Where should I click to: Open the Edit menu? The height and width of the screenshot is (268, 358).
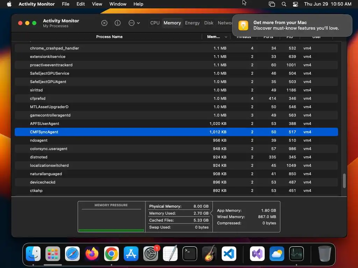click(x=81, y=4)
